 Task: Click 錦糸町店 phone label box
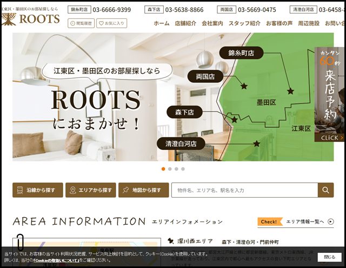(79, 10)
